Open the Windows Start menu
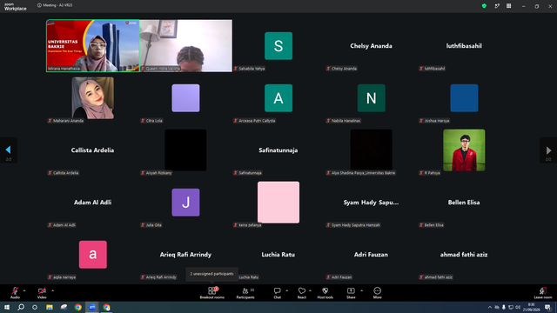Screen dimensions: 557x313 click(7, 307)
